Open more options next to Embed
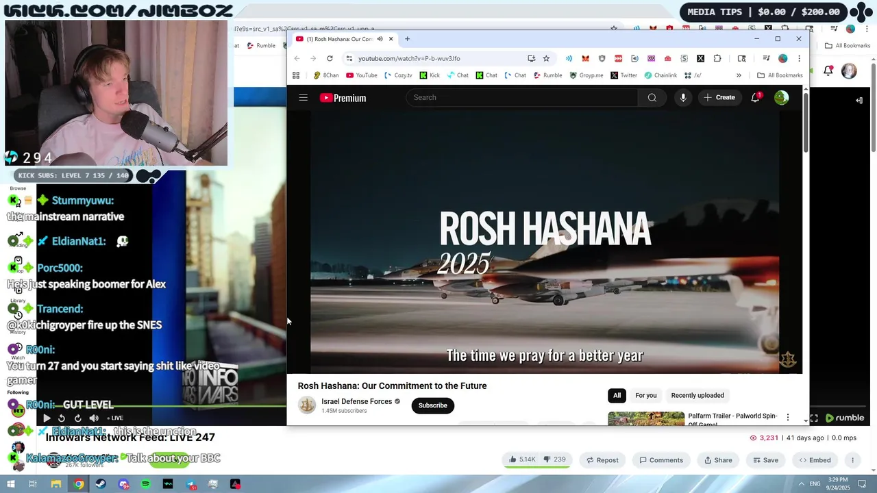 (853, 460)
